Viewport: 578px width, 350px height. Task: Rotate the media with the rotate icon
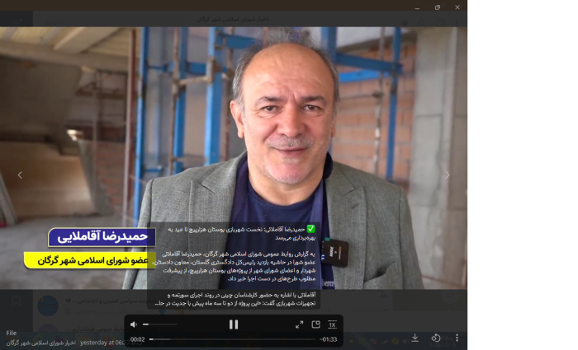tap(436, 338)
